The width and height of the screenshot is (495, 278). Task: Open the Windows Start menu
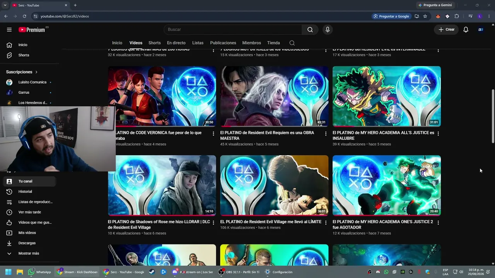click(x=9, y=272)
